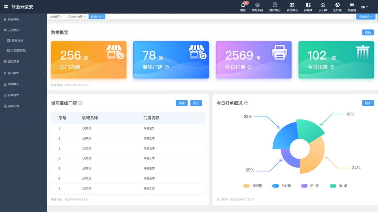Show help tooltip for 离线门店 card
This screenshot has width=378, height=212.
tap(167, 67)
